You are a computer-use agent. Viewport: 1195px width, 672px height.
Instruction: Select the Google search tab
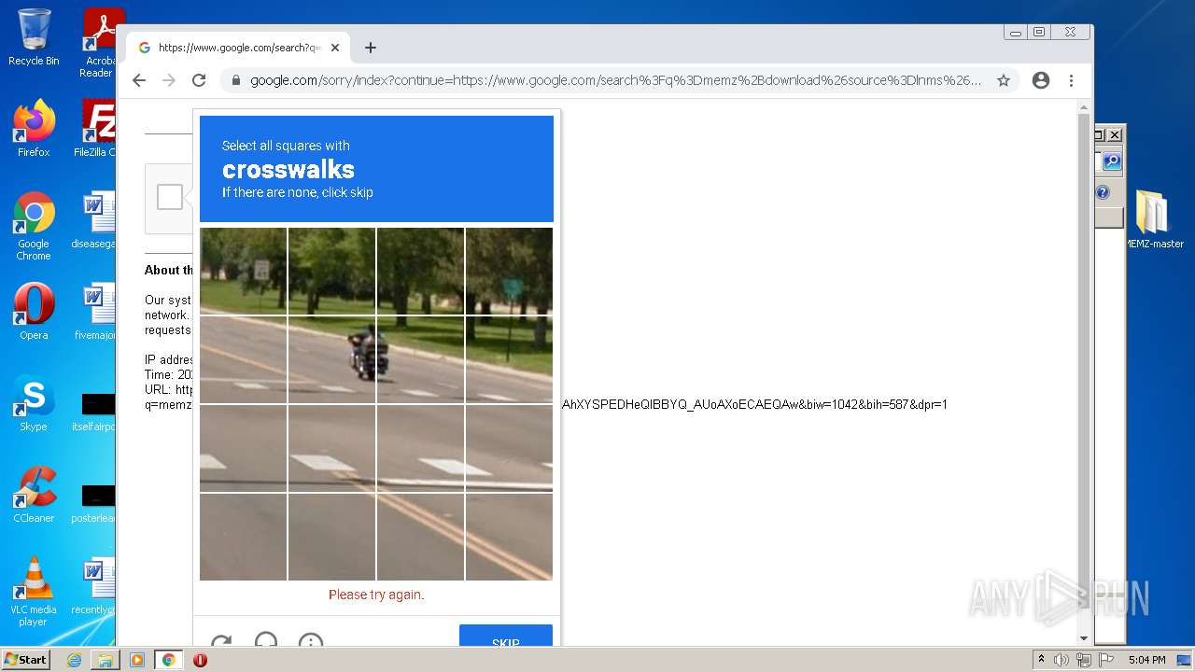point(238,48)
